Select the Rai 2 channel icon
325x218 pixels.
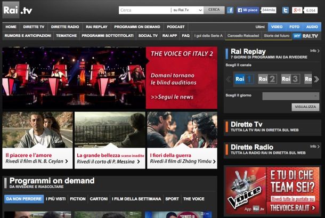[267, 79]
